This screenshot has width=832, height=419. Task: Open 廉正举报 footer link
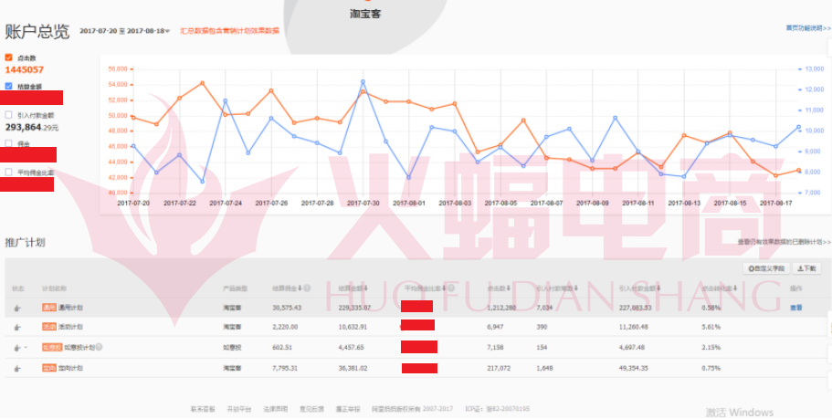[x=348, y=409]
